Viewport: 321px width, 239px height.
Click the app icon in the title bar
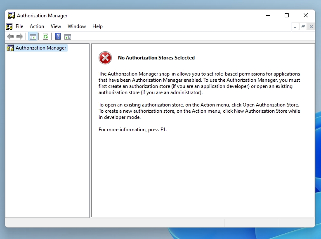click(x=12, y=16)
